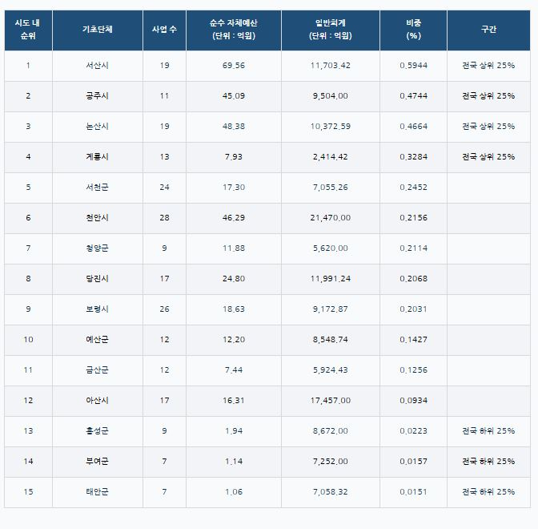Click the budget value 18.63
Image resolution: width=538 pixels, height=529 pixels.
pyautogui.click(x=234, y=309)
